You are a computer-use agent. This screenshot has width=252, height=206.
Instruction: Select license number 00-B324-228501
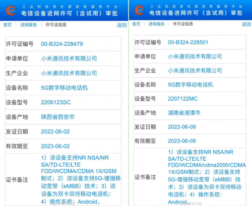pyautogui.click(x=188, y=42)
